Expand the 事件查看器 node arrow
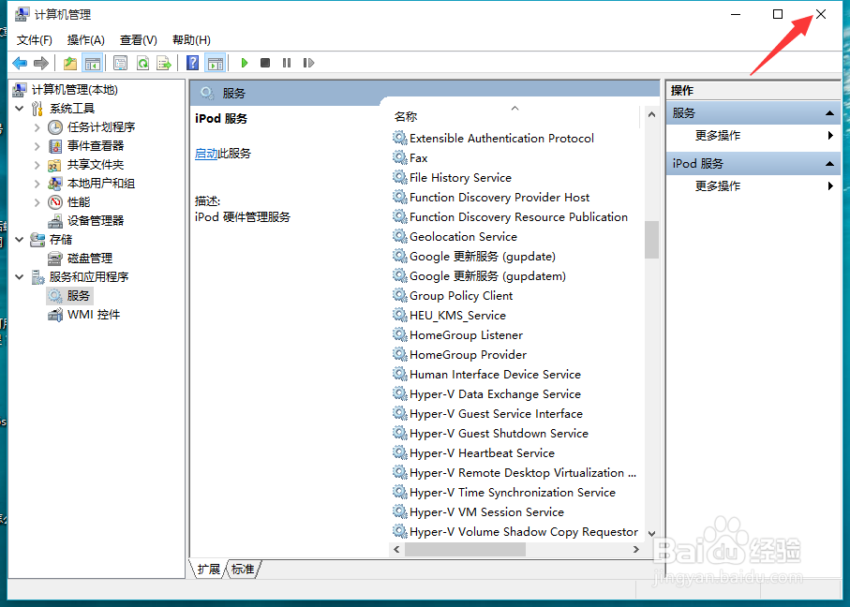 37,146
